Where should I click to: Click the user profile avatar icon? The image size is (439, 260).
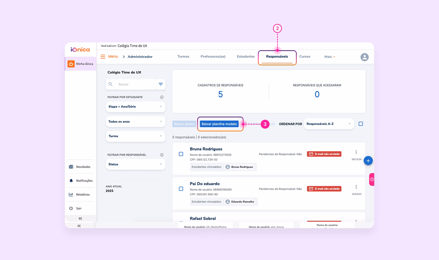point(364,57)
